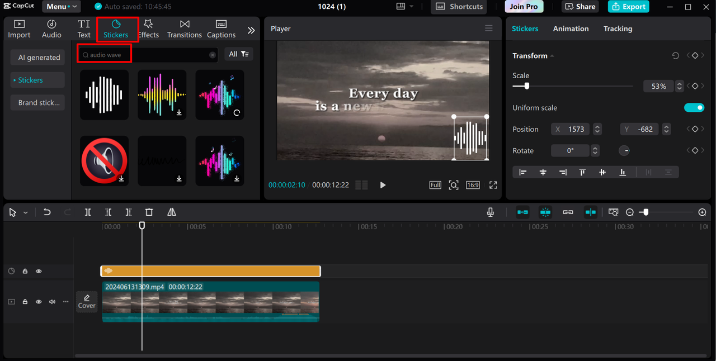
Task: Split clip at playhead
Action: [x=88, y=212]
